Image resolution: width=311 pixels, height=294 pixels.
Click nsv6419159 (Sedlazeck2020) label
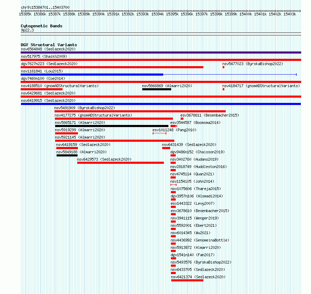83,145
